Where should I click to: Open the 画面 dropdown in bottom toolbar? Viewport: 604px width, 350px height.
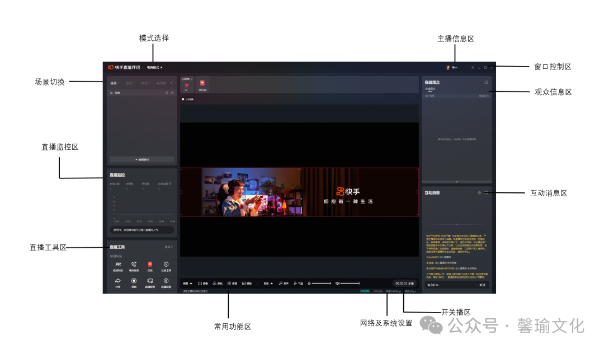coord(187,283)
